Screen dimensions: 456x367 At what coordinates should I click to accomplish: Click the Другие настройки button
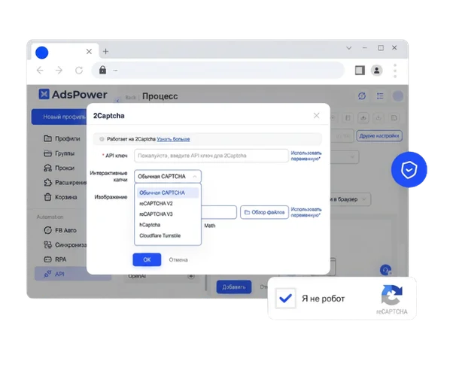coord(379,135)
